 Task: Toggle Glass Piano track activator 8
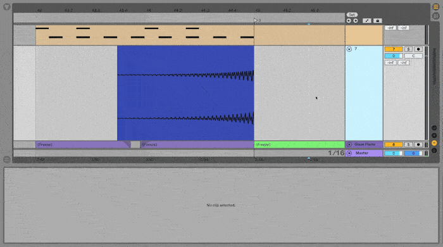[x=393, y=144]
